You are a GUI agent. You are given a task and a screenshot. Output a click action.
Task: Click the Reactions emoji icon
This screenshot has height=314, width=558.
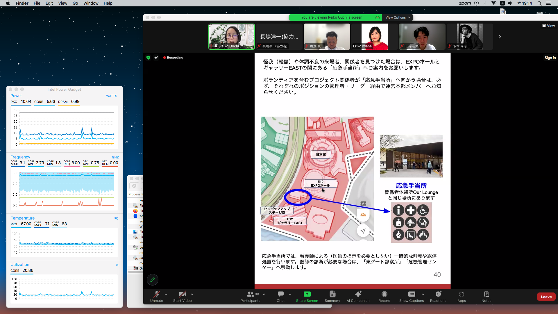pyautogui.click(x=438, y=294)
